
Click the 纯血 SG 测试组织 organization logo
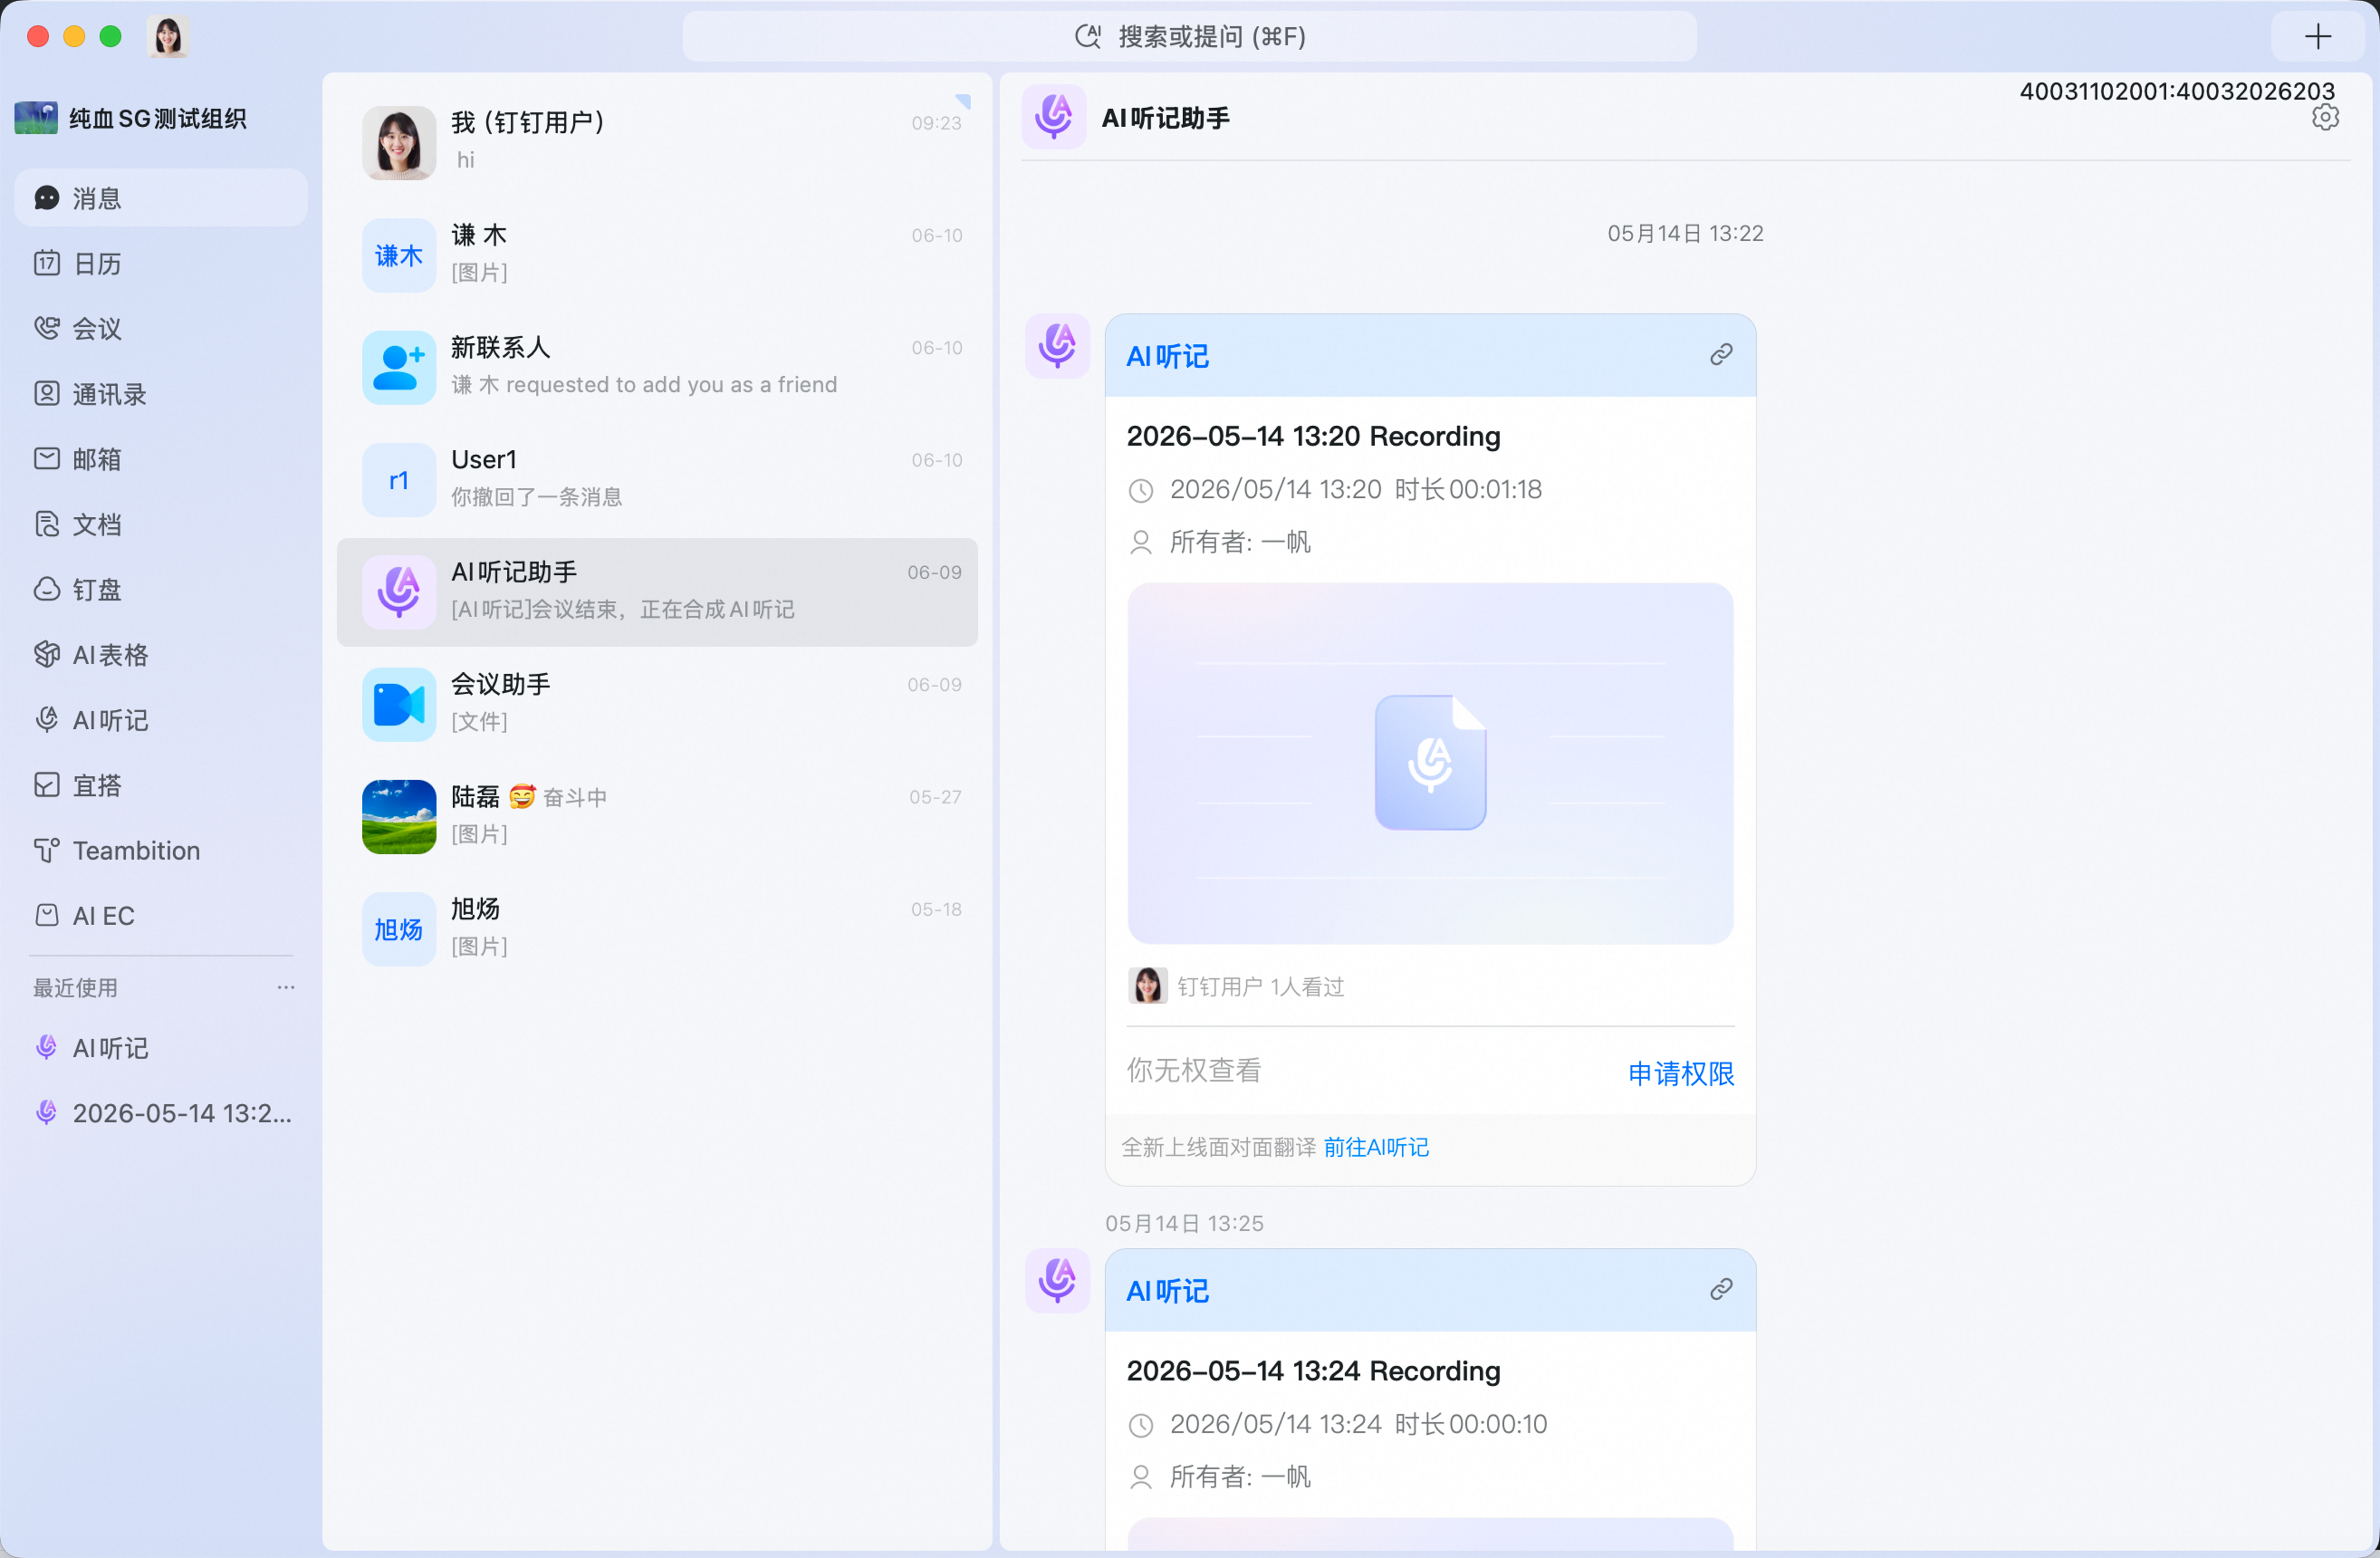36,118
